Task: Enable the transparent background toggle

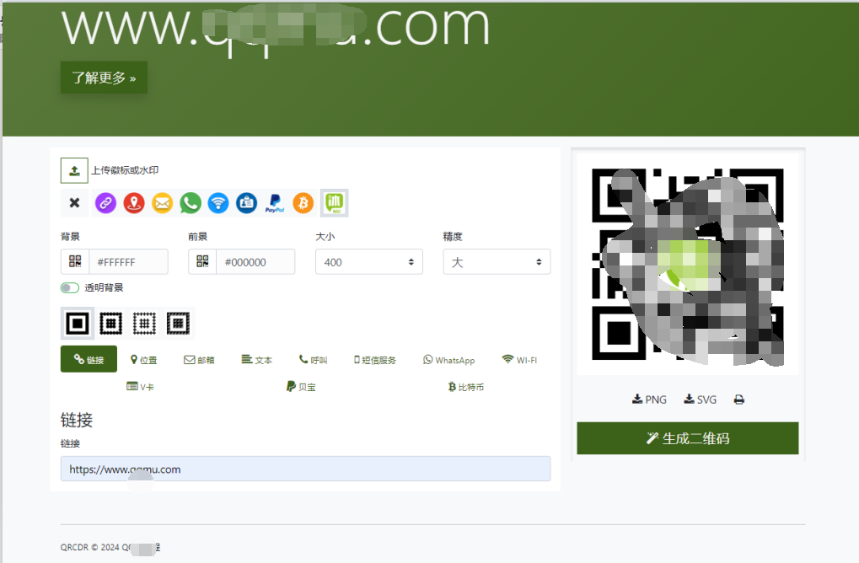Action: point(69,287)
